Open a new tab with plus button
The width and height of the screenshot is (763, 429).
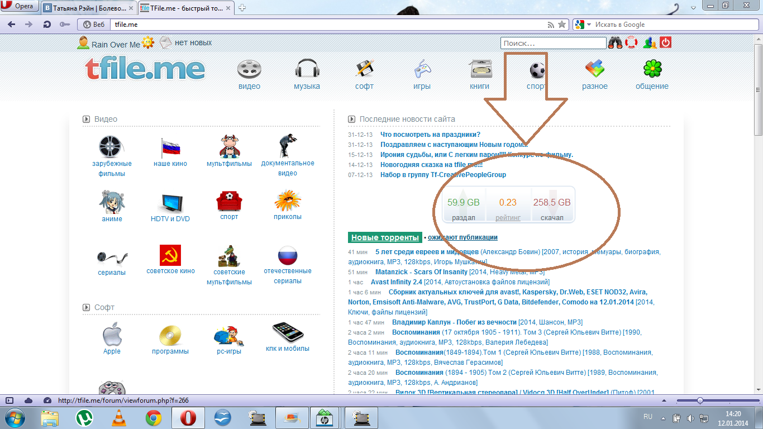[242, 8]
